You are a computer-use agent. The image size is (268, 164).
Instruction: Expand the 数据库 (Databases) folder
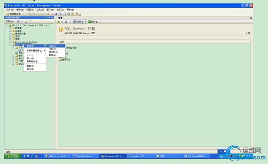[10, 28]
